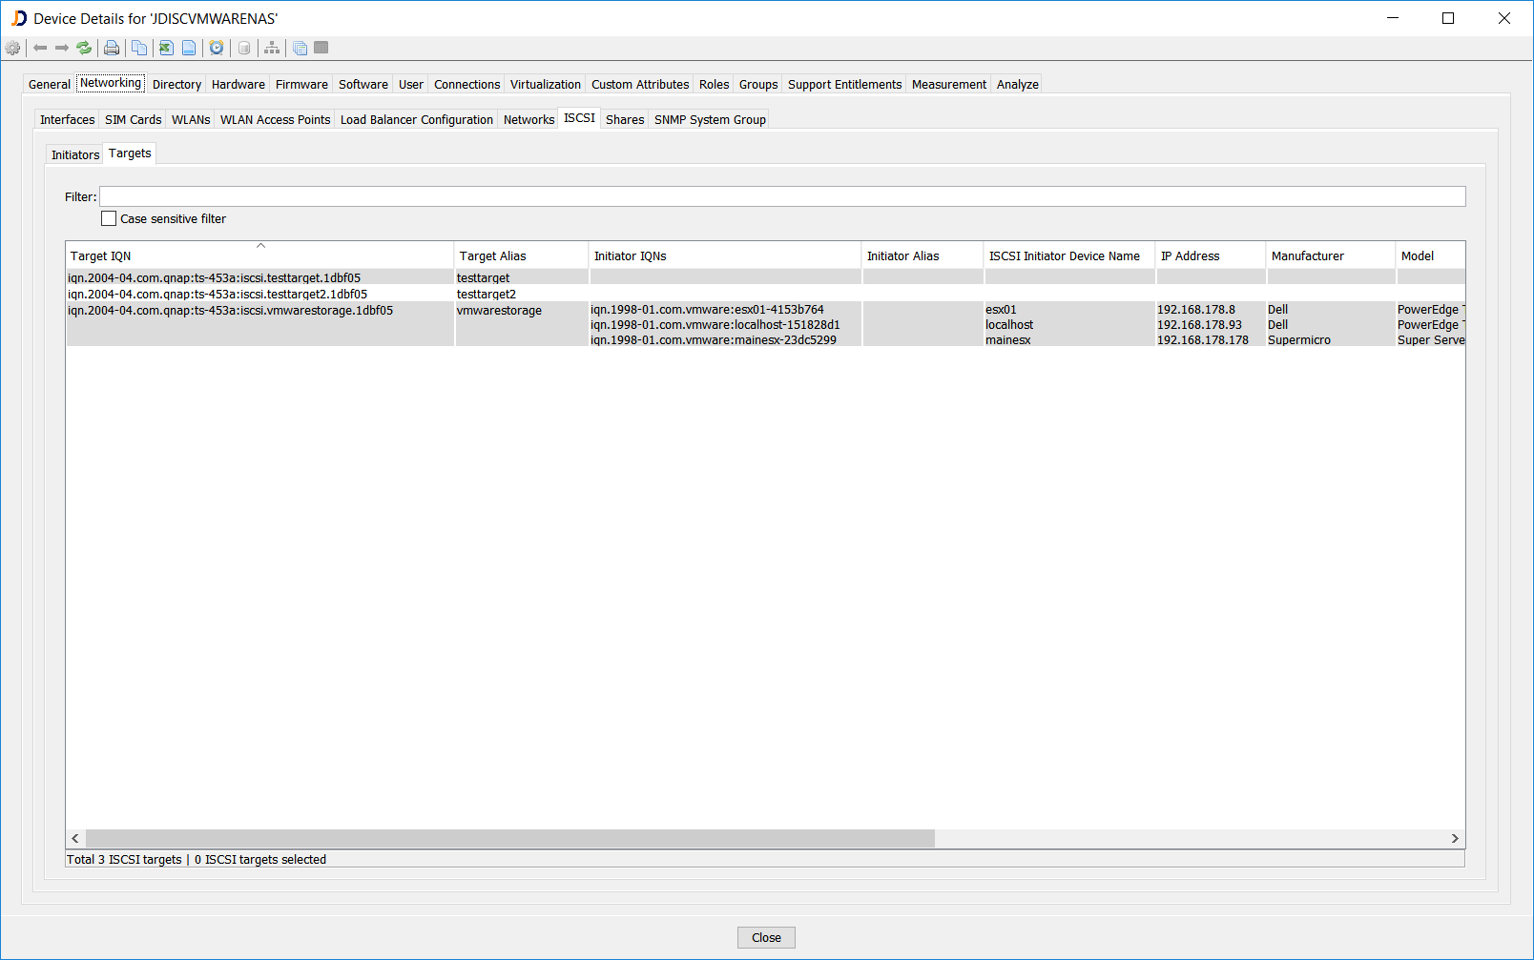Click the settings gear icon
The height and width of the screenshot is (960, 1534).
(12, 48)
